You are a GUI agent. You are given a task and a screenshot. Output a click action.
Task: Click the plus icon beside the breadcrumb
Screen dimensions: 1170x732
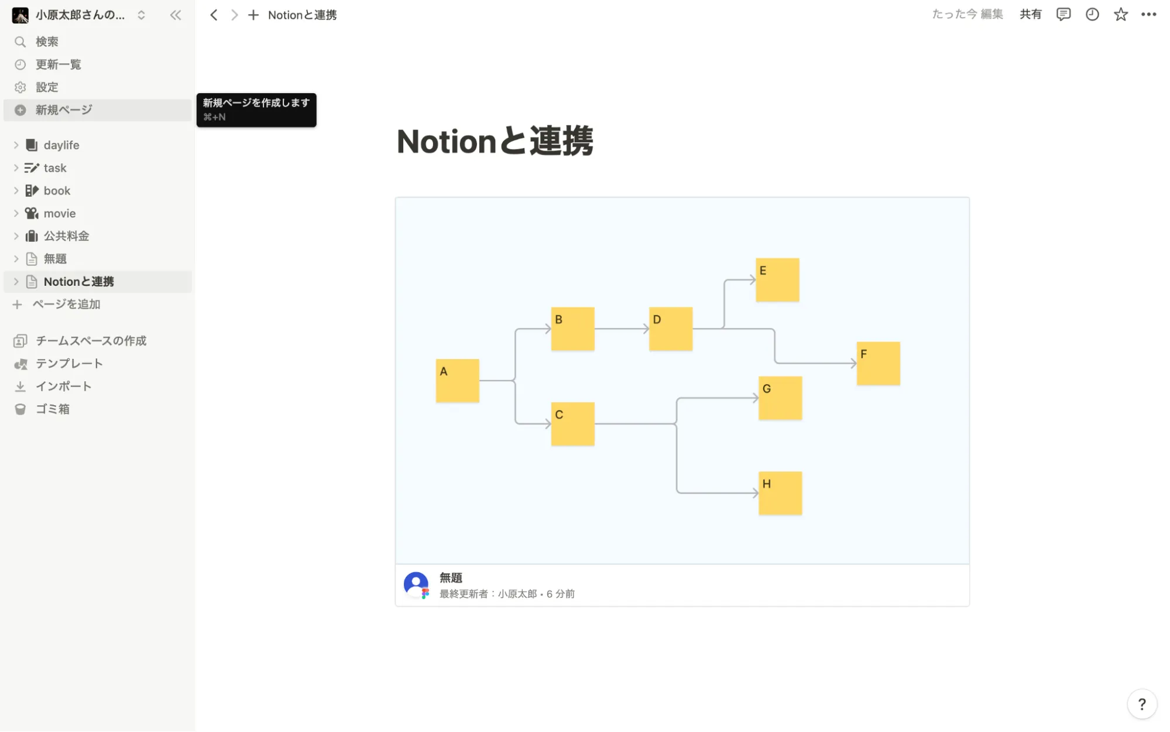[x=253, y=15]
